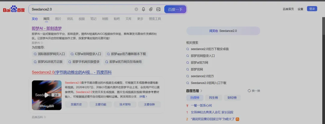Click the 问文心 Seedance2.0 button
This screenshot has height=124, width=325.
pos(223,31)
